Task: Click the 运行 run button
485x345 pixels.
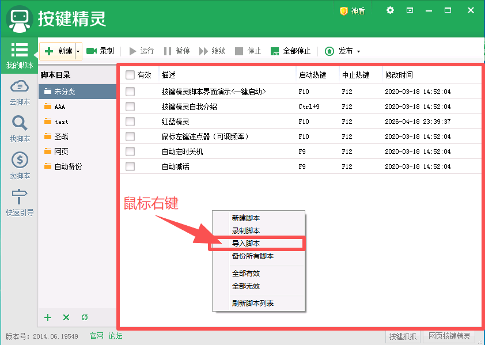Action: click(141, 51)
